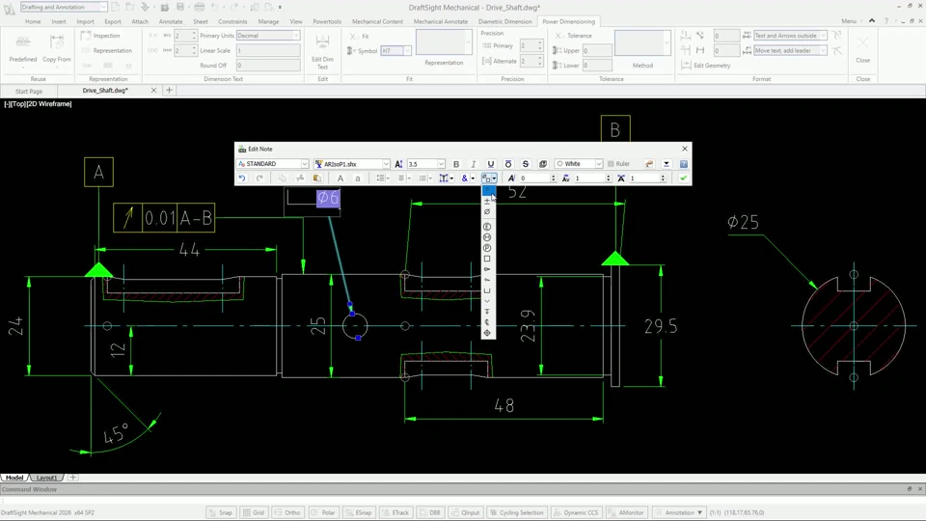This screenshot has width=926, height=521.
Task: Toggle ETrack in the status bar
Action: (395, 512)
